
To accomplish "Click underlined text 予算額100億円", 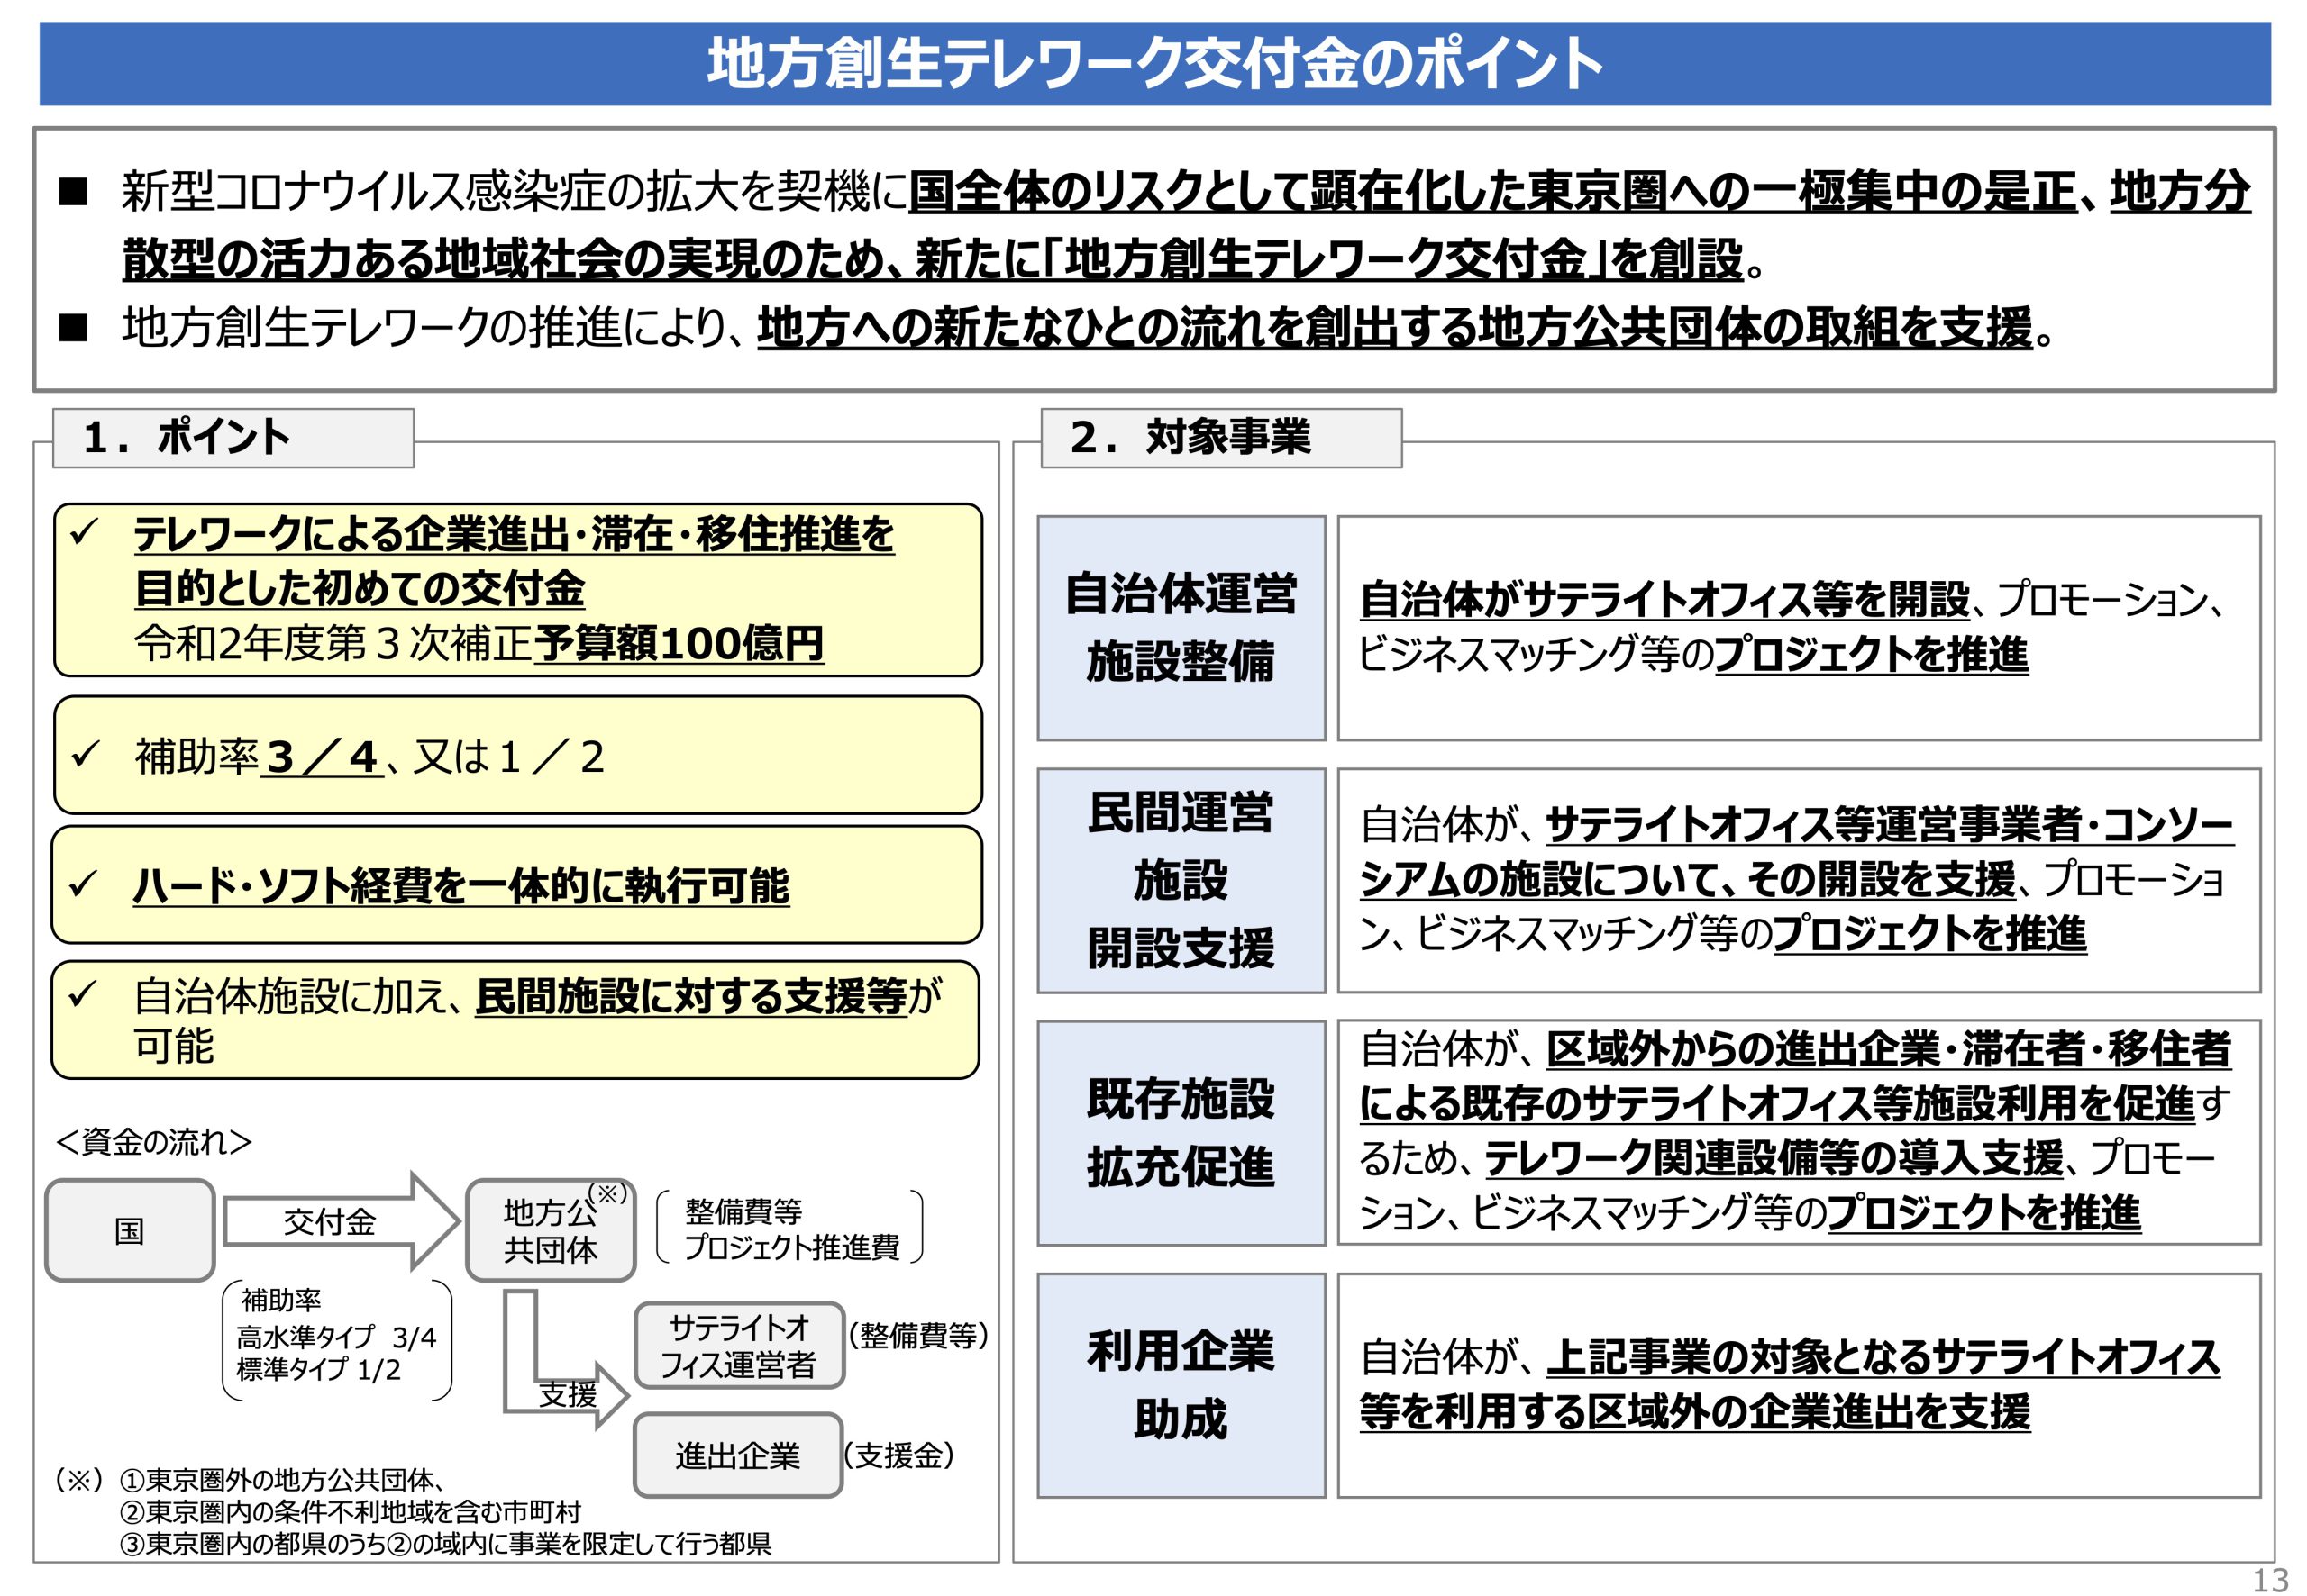I will click(679, 643).
